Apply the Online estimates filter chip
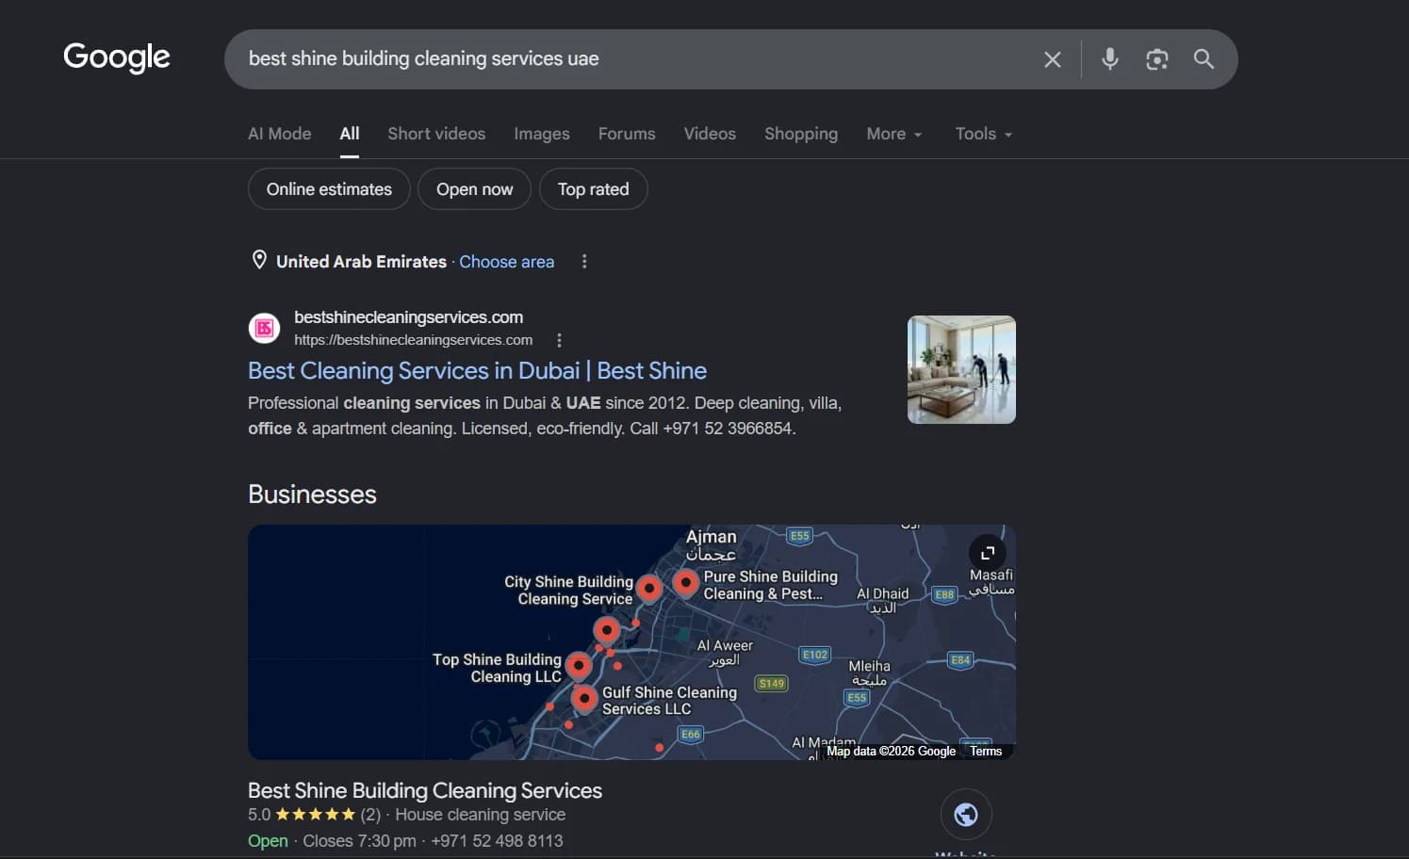The width and height of the screenshot is (1409, 859). coord(329,189)
